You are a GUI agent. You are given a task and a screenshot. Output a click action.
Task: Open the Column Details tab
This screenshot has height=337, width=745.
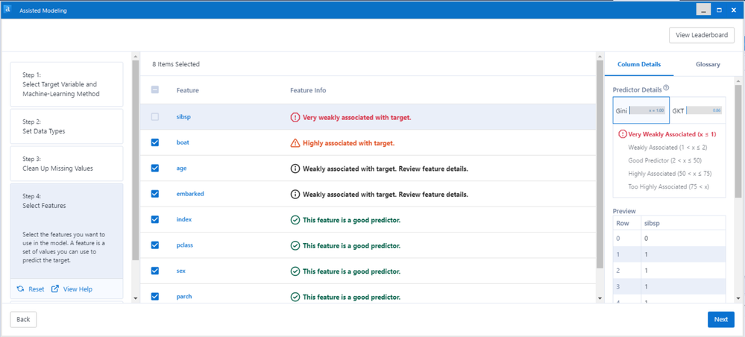pos(639,64)
